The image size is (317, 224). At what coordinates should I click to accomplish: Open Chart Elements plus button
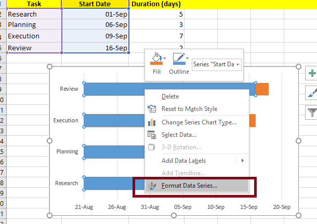pos(312,73)
